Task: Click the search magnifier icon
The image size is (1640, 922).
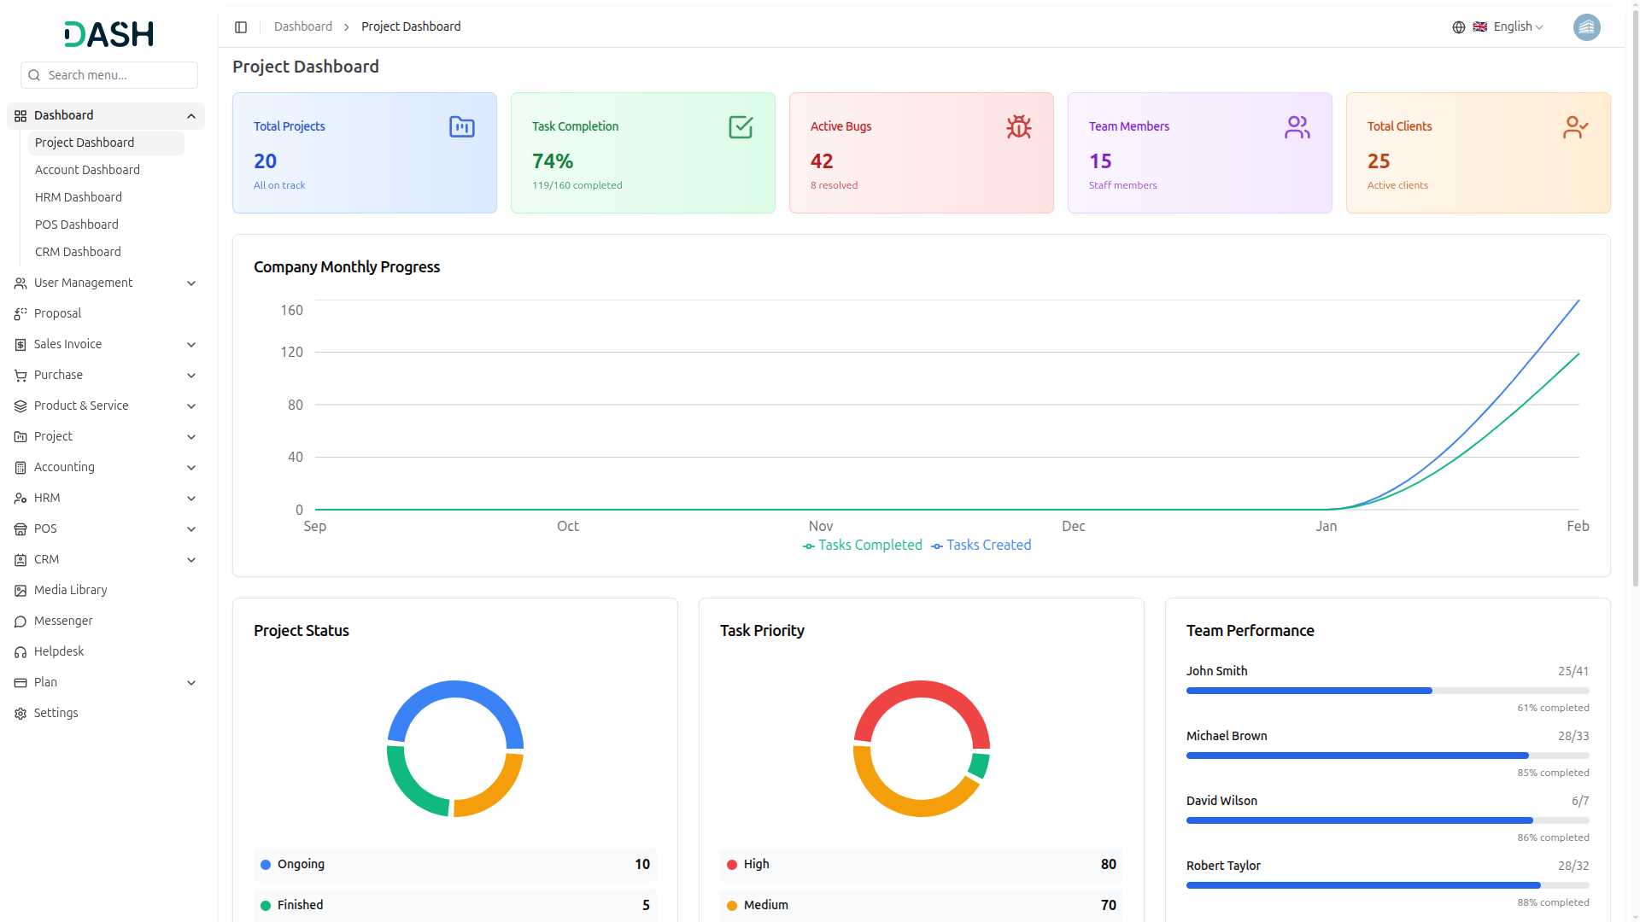Action: pos(34,75)
